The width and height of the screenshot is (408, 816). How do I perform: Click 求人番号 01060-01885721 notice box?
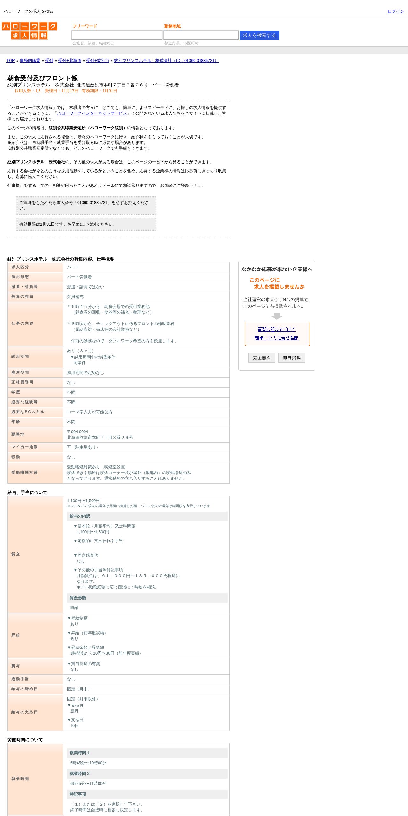click(x=86, y=206)
